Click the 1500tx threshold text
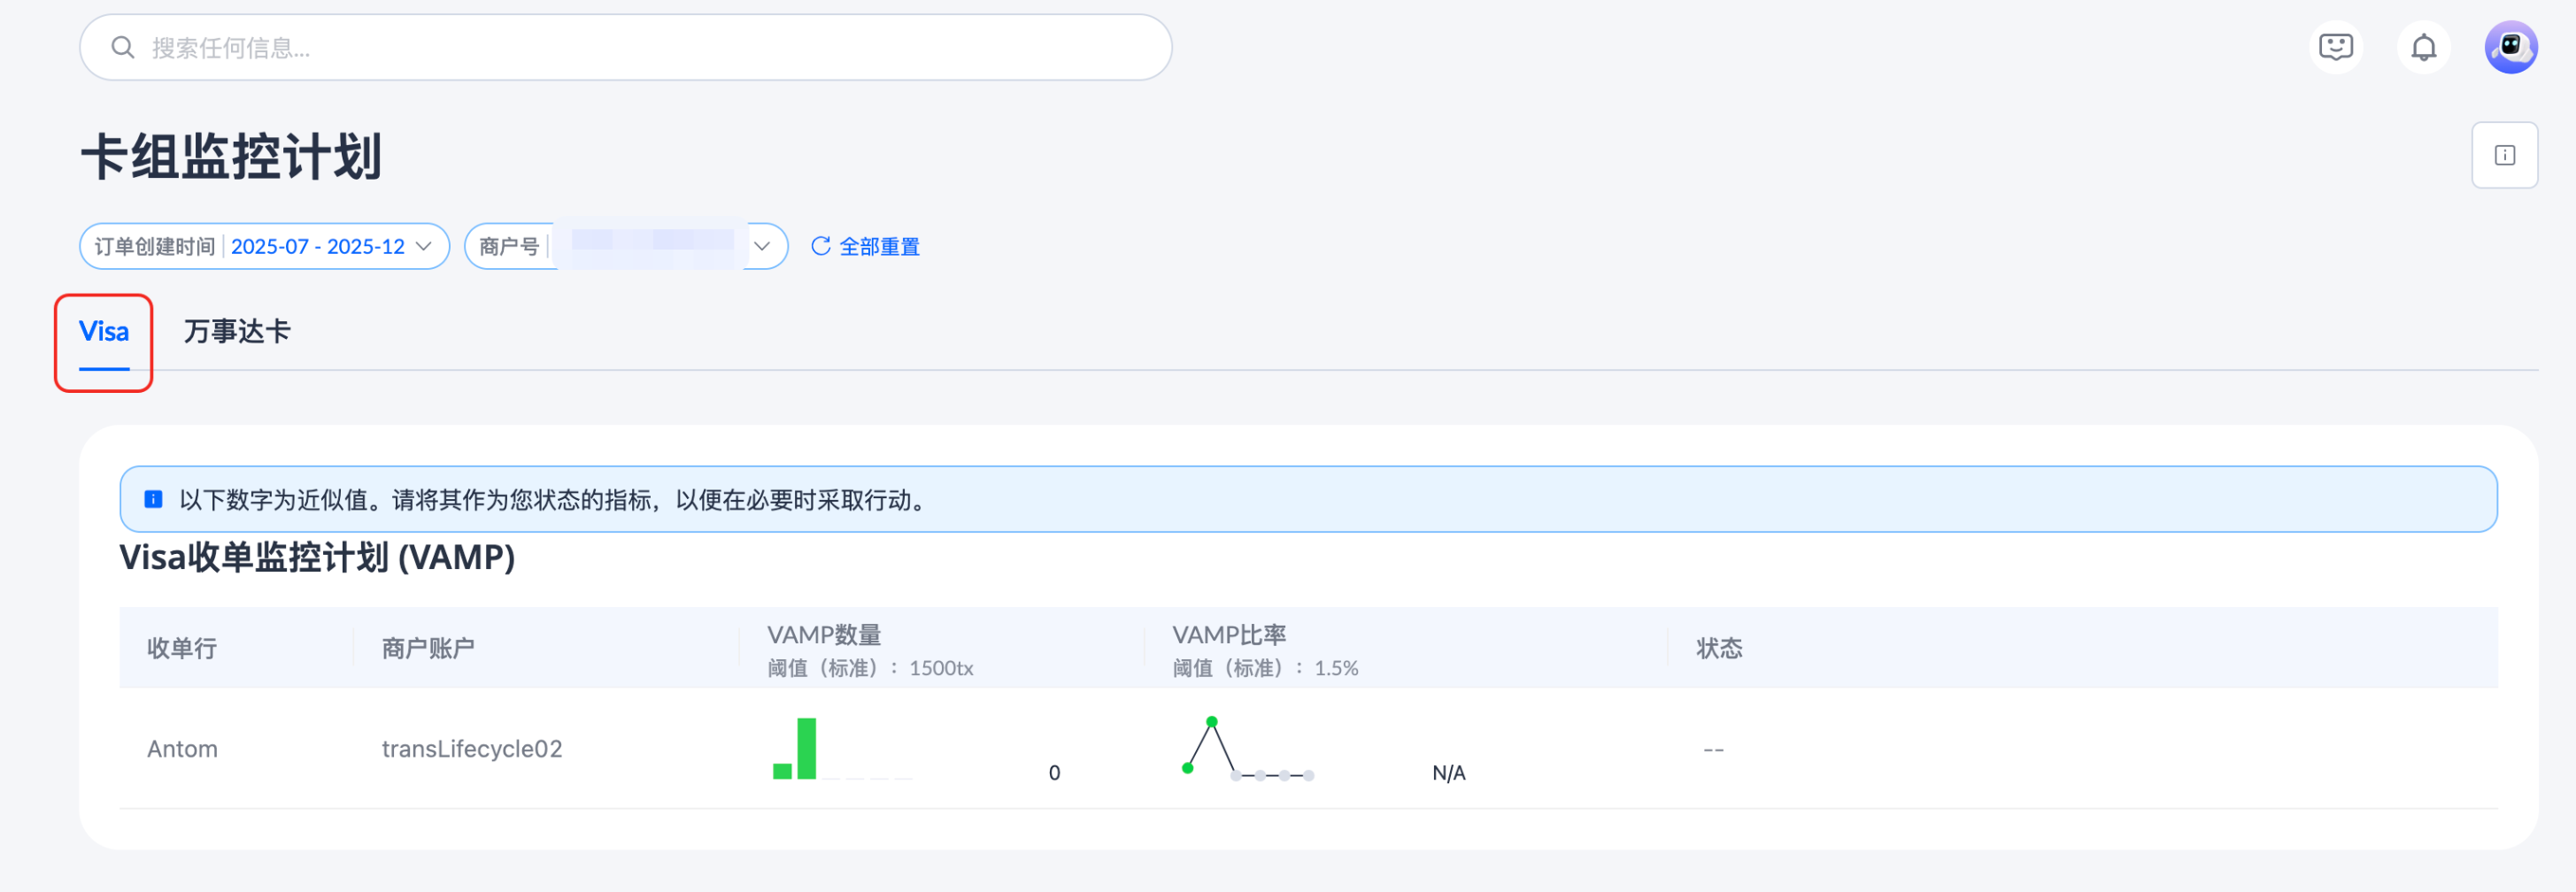 click(x=941, y=668)
